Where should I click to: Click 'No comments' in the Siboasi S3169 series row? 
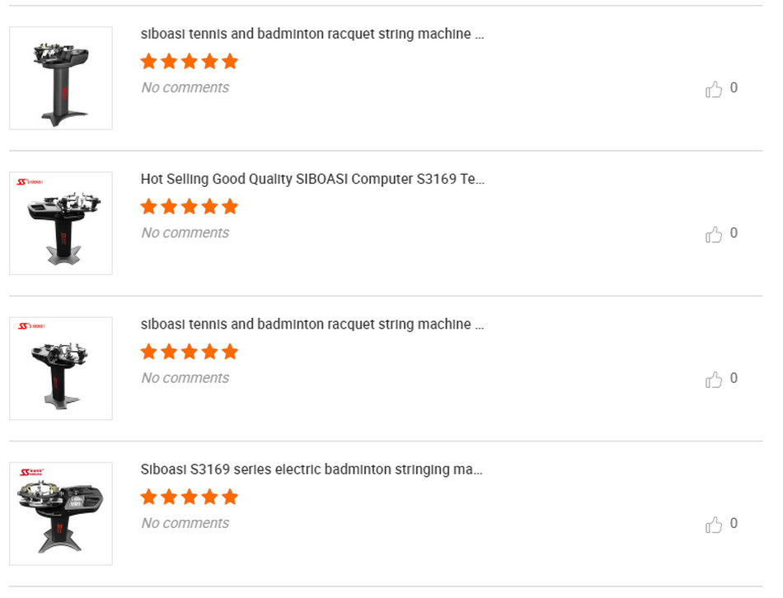point(185,523)
